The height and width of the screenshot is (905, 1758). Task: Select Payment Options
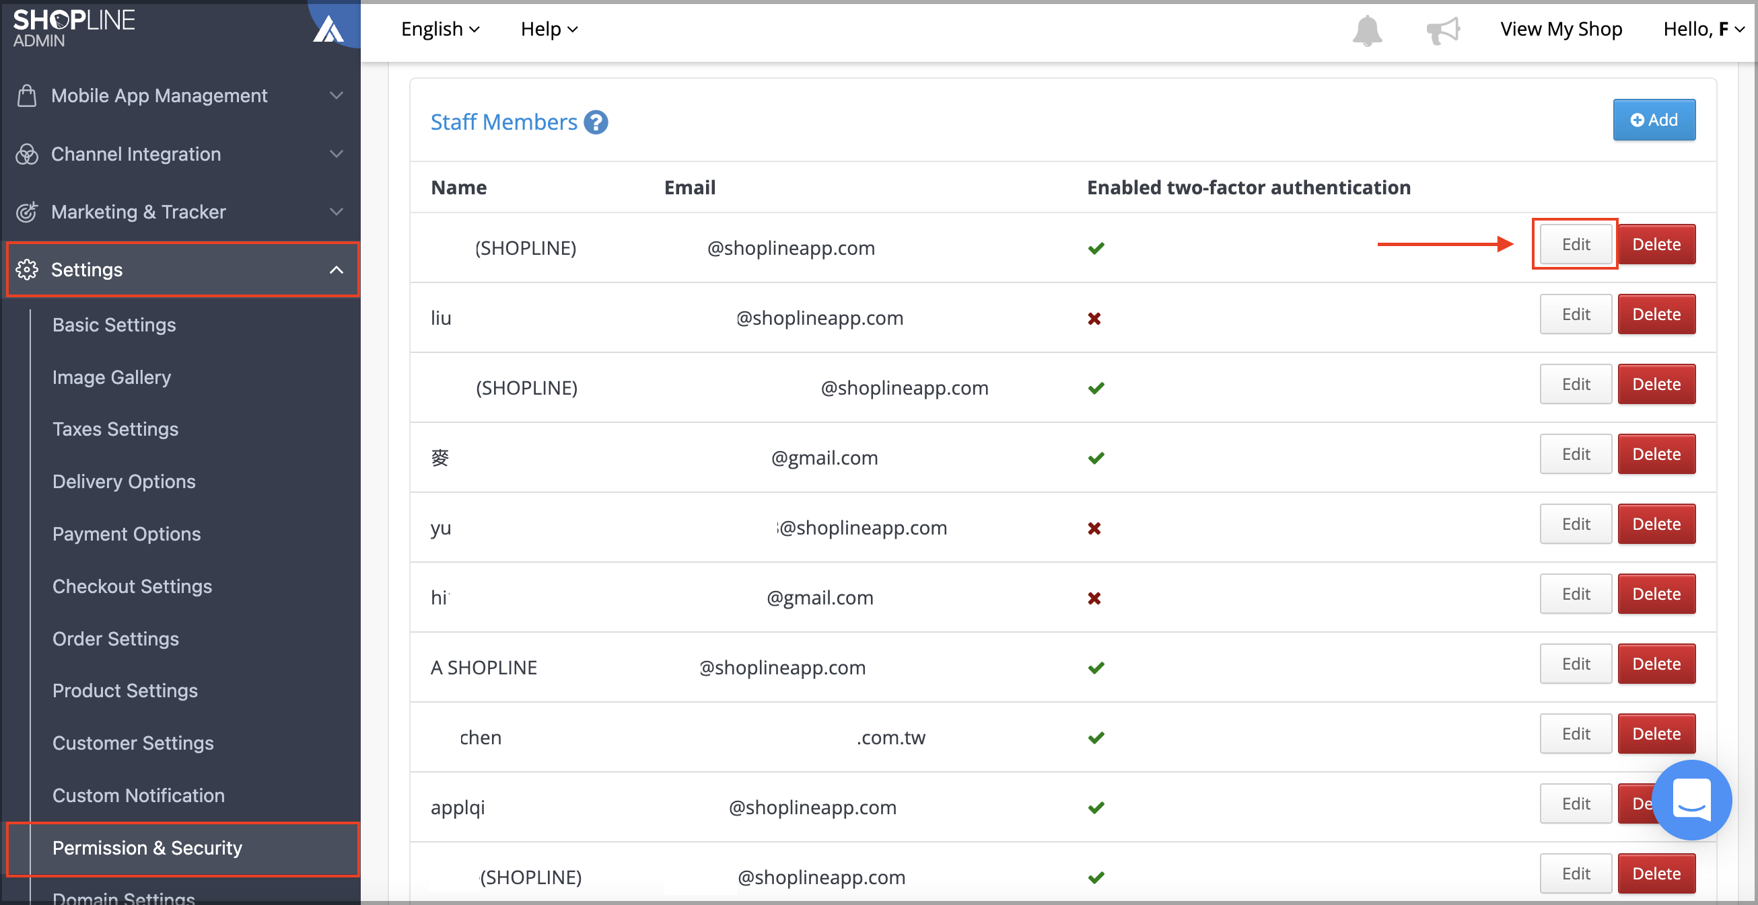(x=127, y=534)
